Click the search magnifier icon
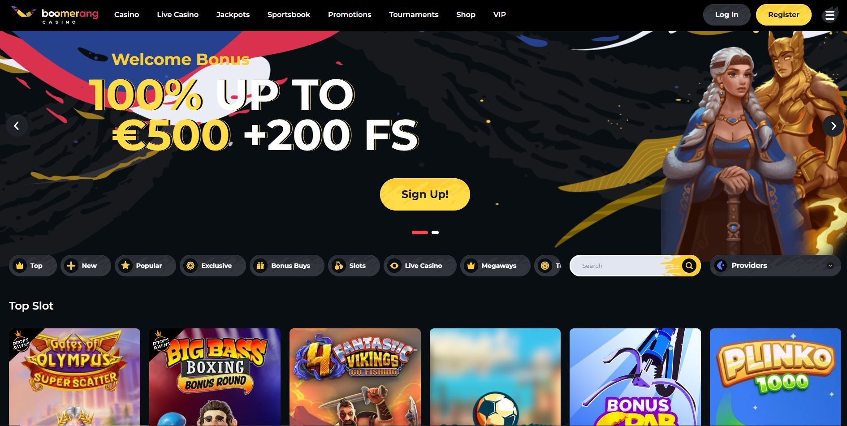This screenshot has width=847, height=426. coord(689,266)
